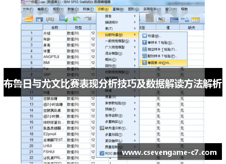Select the 均值(M) means icon
This screenshot has height=164, width=226.
(145, 36)
